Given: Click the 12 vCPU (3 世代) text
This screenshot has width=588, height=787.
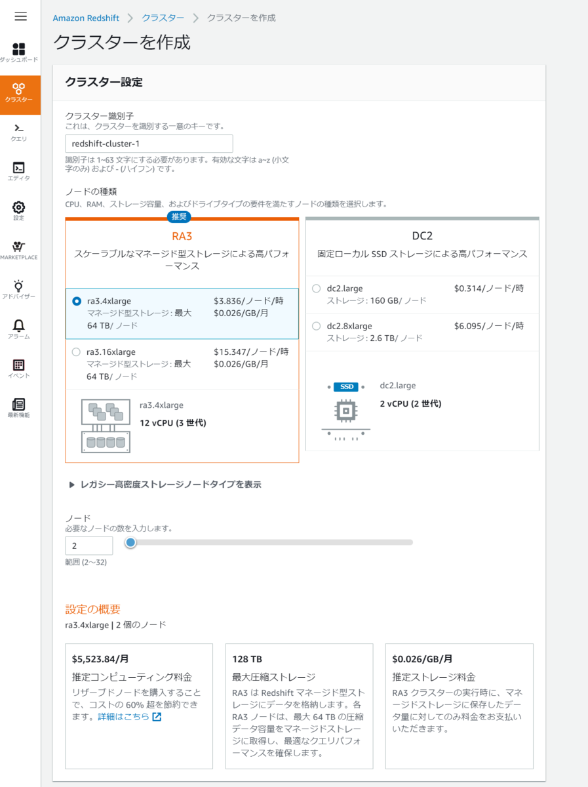Looking at the screenshot, I should coord(173,423).
